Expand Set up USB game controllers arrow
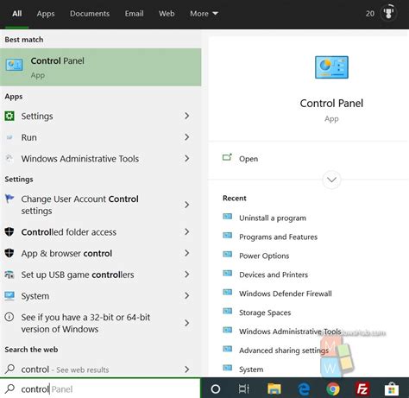The height and width of the screenshot is (398, 409). point(187,275)
